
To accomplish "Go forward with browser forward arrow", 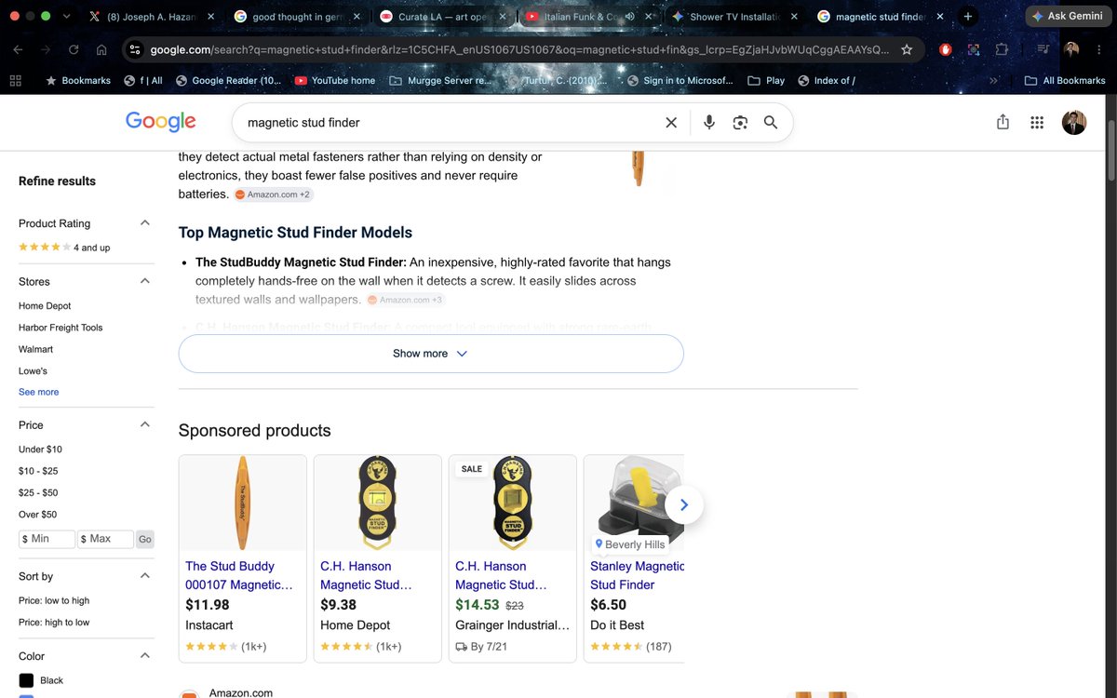I will tap(46, 50).
